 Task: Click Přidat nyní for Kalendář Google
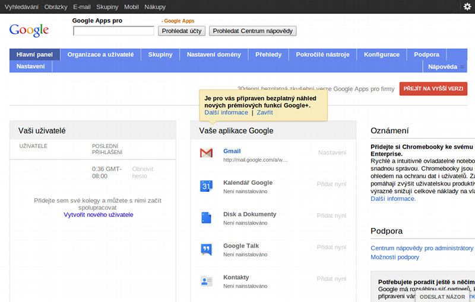click(x=331, y=184)
